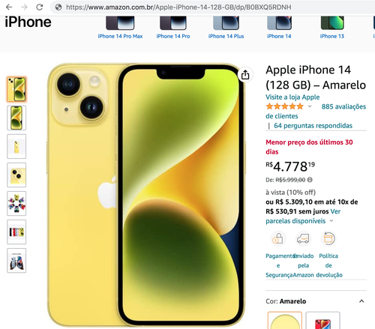Click the info icon beside R$5.999,00
The width and height of the screenshot is (375, 329).
click(x=310, y=180)
